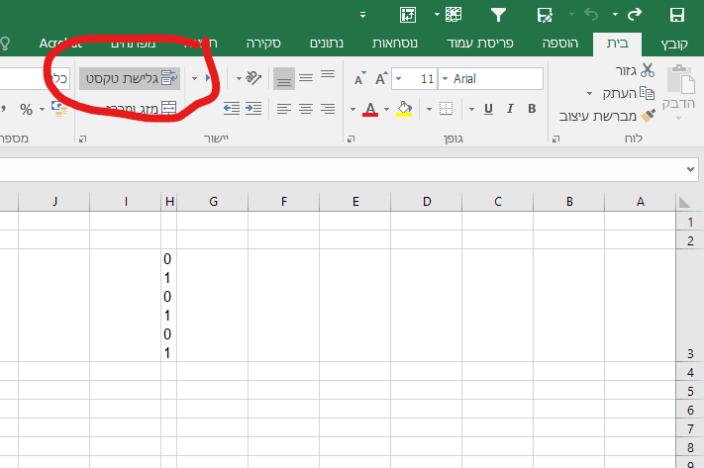The width and height of the screenshot is (704, 468).
Task: Click the Accounting number format coins icon
Action: 58,109
